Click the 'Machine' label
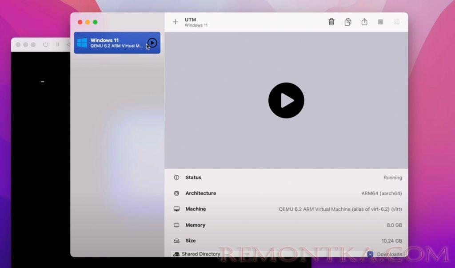This screenshot has height=268, width=455. coord(196,209)
